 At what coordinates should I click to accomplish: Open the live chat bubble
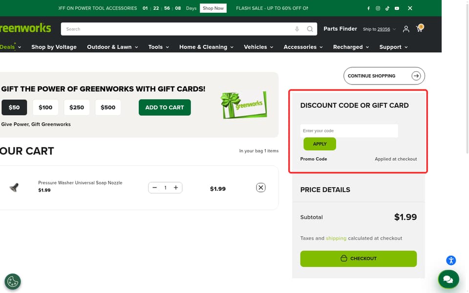[x=448, y=279]
